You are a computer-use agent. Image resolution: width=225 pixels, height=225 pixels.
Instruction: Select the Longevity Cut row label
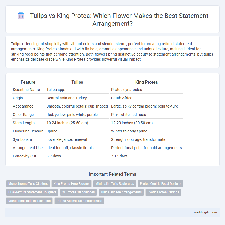click(25, 156)
